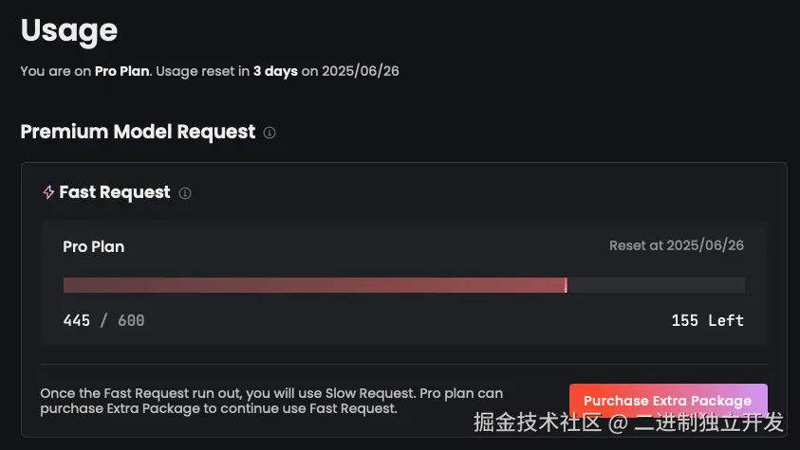Click the filled red portion of usage bar
This screenshot has height=450, width=800.
(x=313, y=285)
